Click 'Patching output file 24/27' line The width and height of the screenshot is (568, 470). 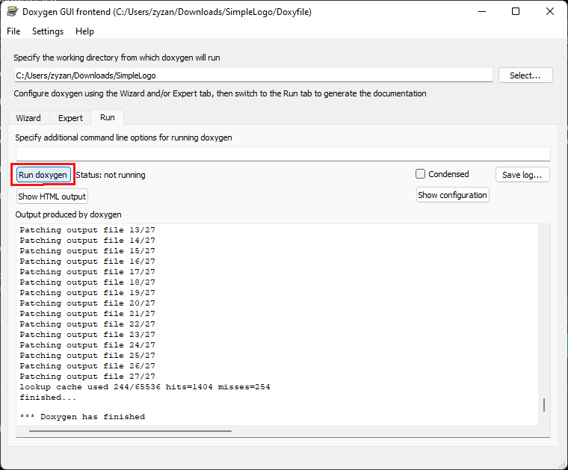point(87,345)
